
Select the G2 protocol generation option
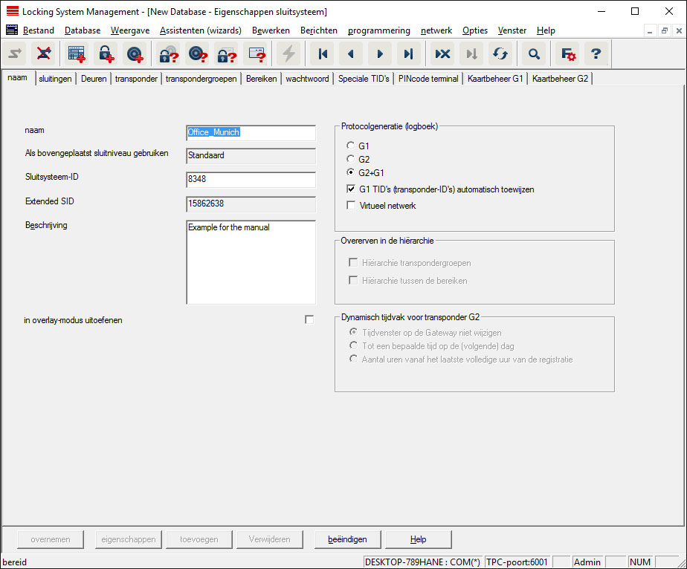click(x=351, y=160)
